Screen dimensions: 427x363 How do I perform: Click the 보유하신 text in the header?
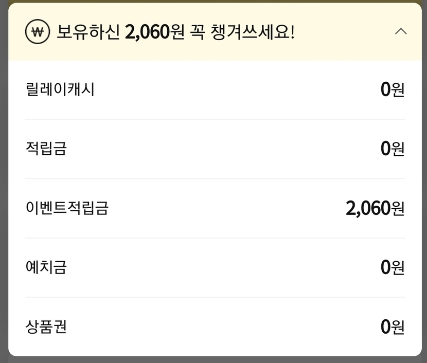coord(88,32)
